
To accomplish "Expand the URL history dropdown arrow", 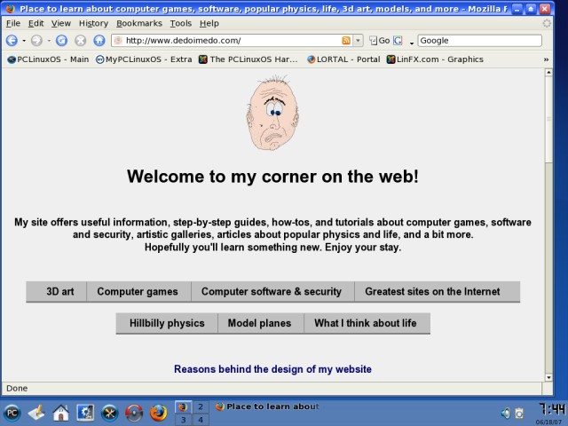I will pos(358,41).
